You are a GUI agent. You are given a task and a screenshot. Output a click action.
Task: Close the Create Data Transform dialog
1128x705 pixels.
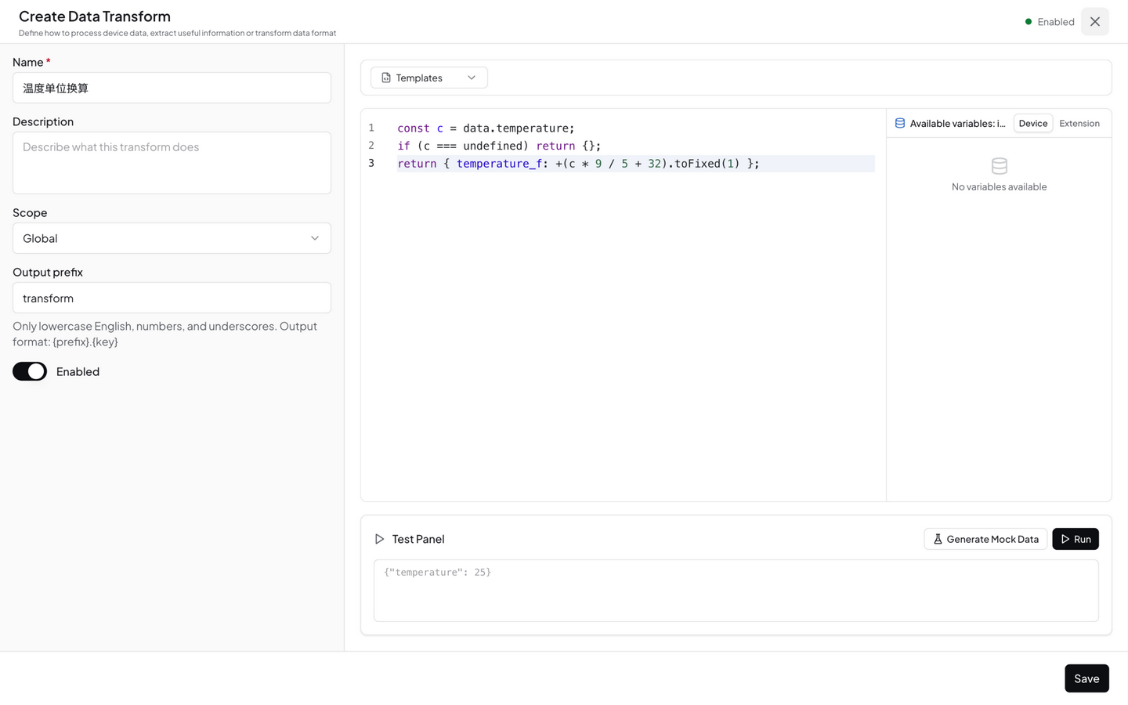point(1095,22)
